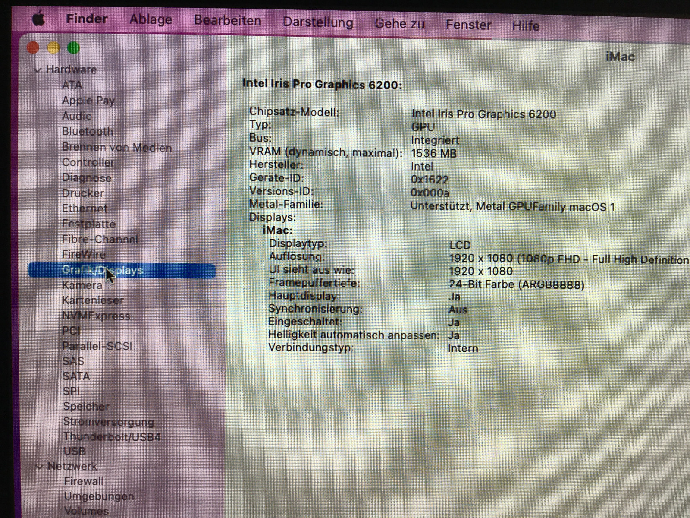Viewport: 690px width, 518px height.
Task: Select Controller in the sidebar
Action: [x=88, y=162]
